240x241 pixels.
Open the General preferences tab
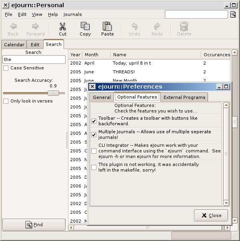[102, 97]
